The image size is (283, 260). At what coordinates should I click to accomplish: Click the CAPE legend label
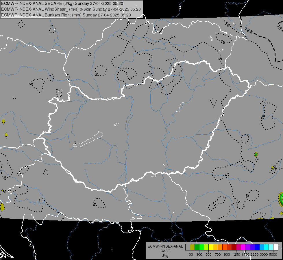point(165,251)
